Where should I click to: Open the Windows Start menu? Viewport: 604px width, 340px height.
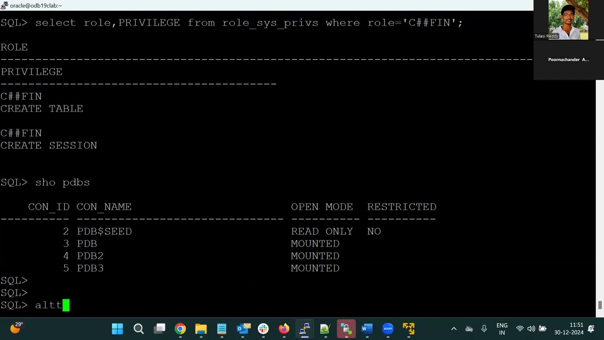pyautogui.click(x=117, y=329)
